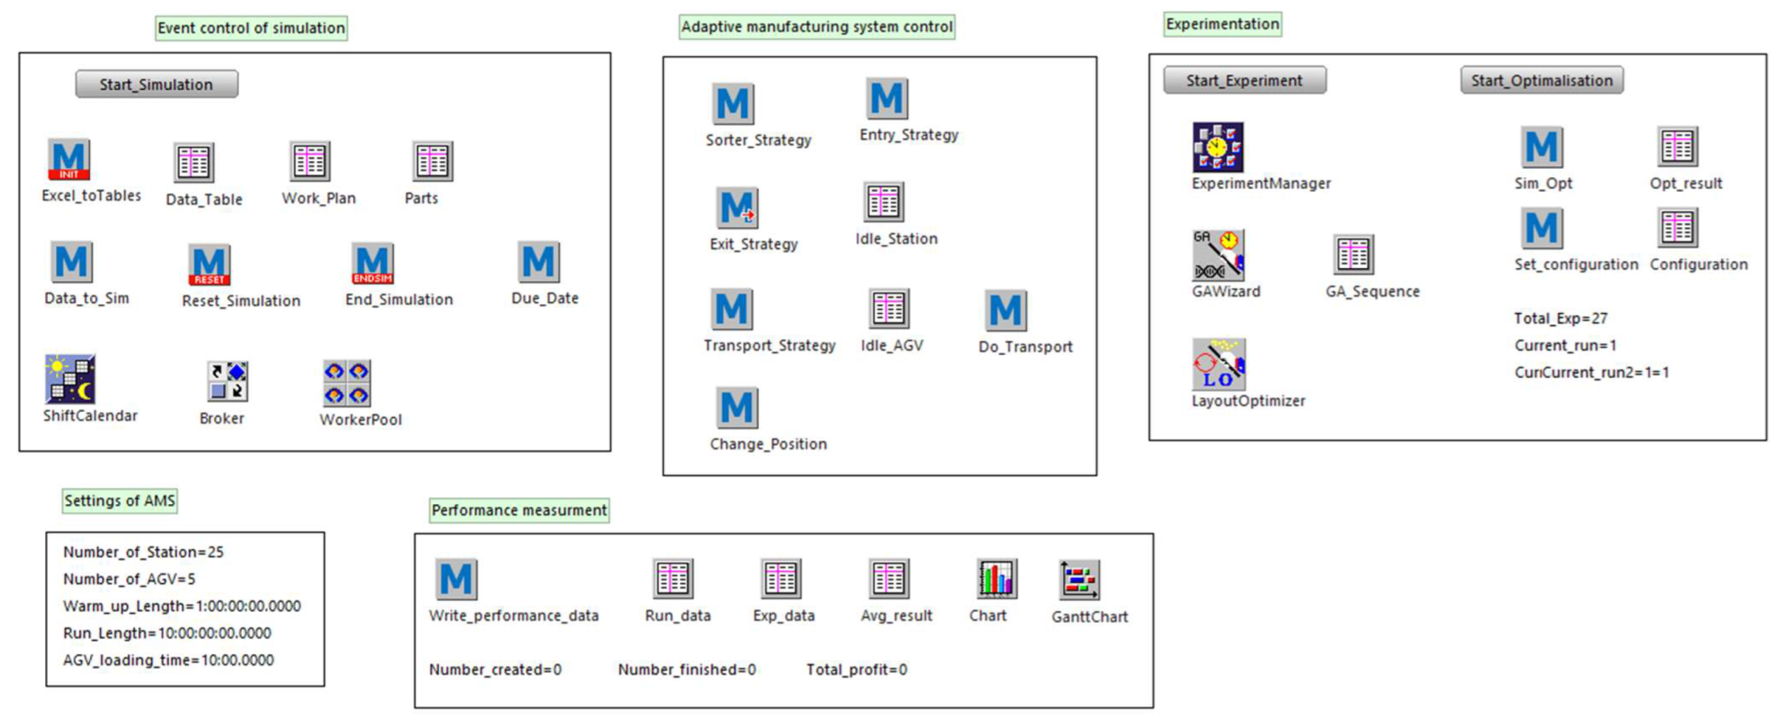
Task: Select the Warm_up_Length variable
Action: point(182,606)
